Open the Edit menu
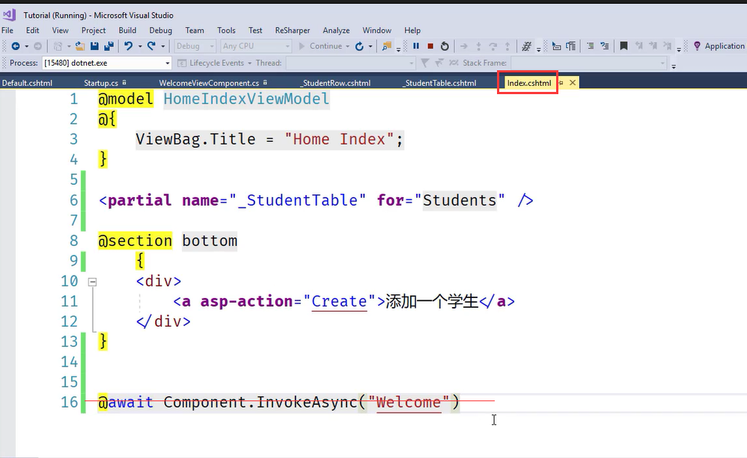 tap(32, 31)
